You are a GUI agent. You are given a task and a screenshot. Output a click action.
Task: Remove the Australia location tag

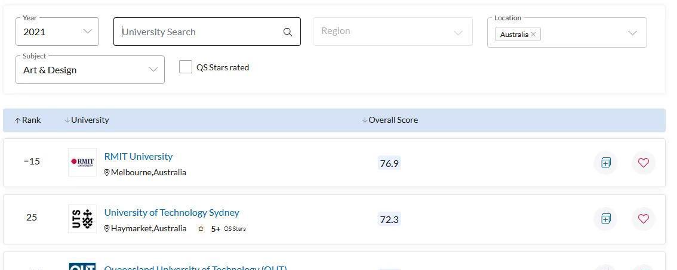point(533,35)
